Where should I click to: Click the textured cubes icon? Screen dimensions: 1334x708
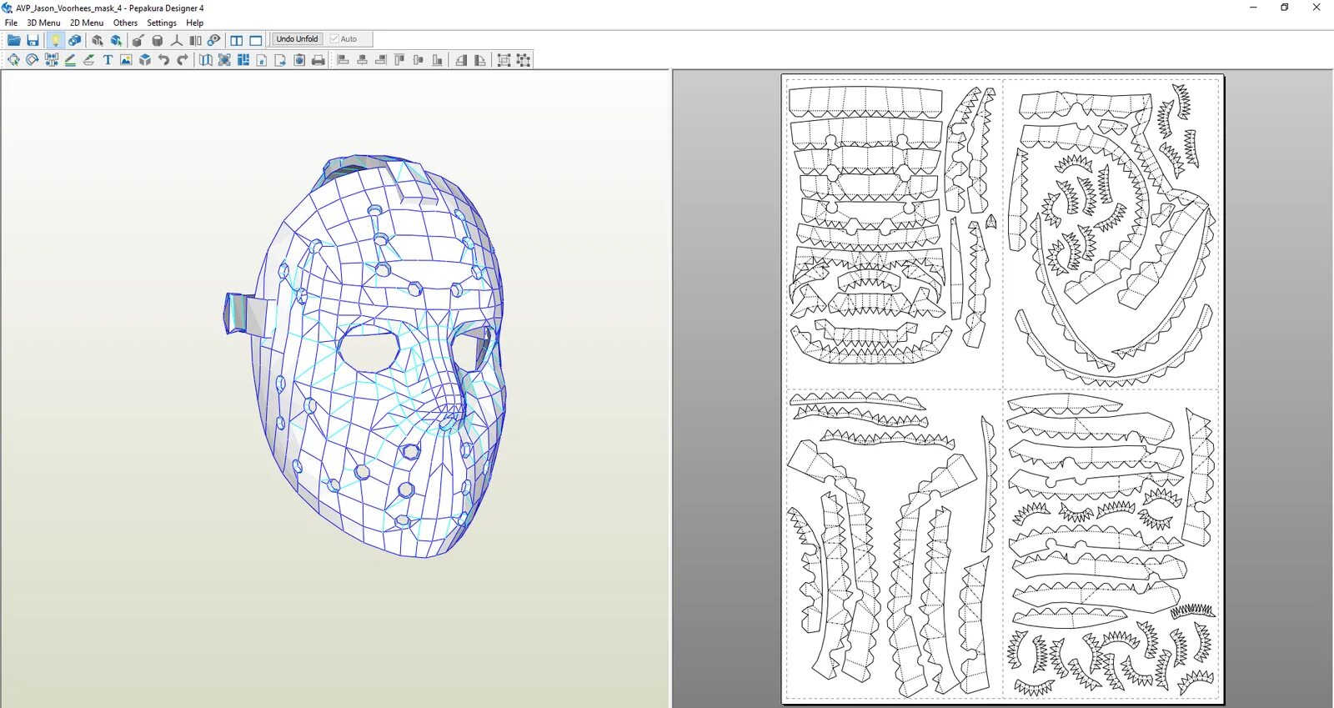tap(74, 40)
